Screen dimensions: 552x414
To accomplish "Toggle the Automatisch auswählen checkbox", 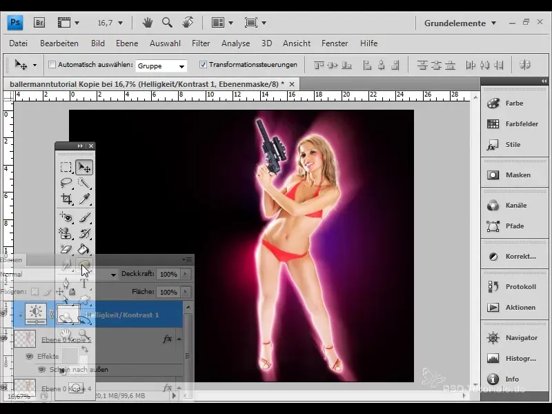I will pos(52,65).
